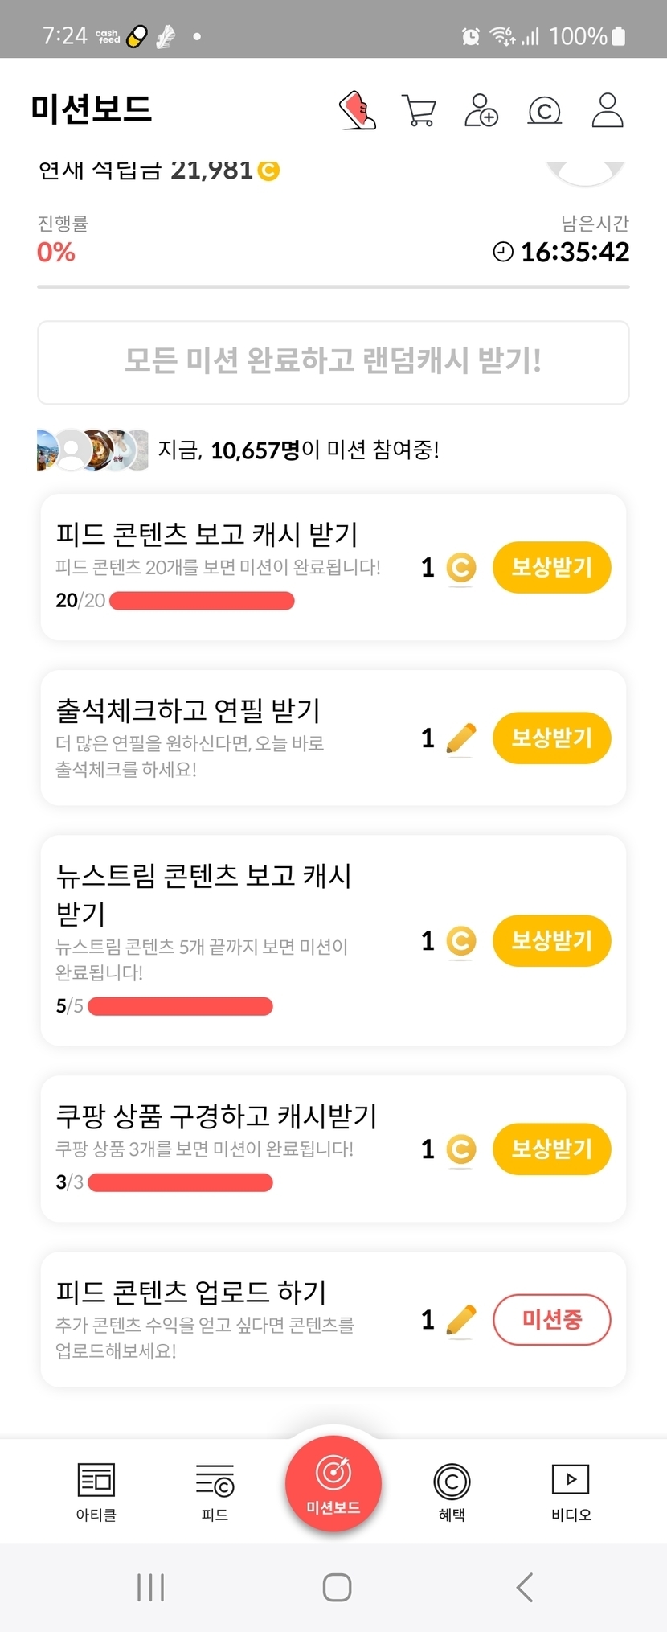Tap the 모든 미션 완료하고 랜덤캐시 받기 banner

pyautogui.click(x=333, y=362)
